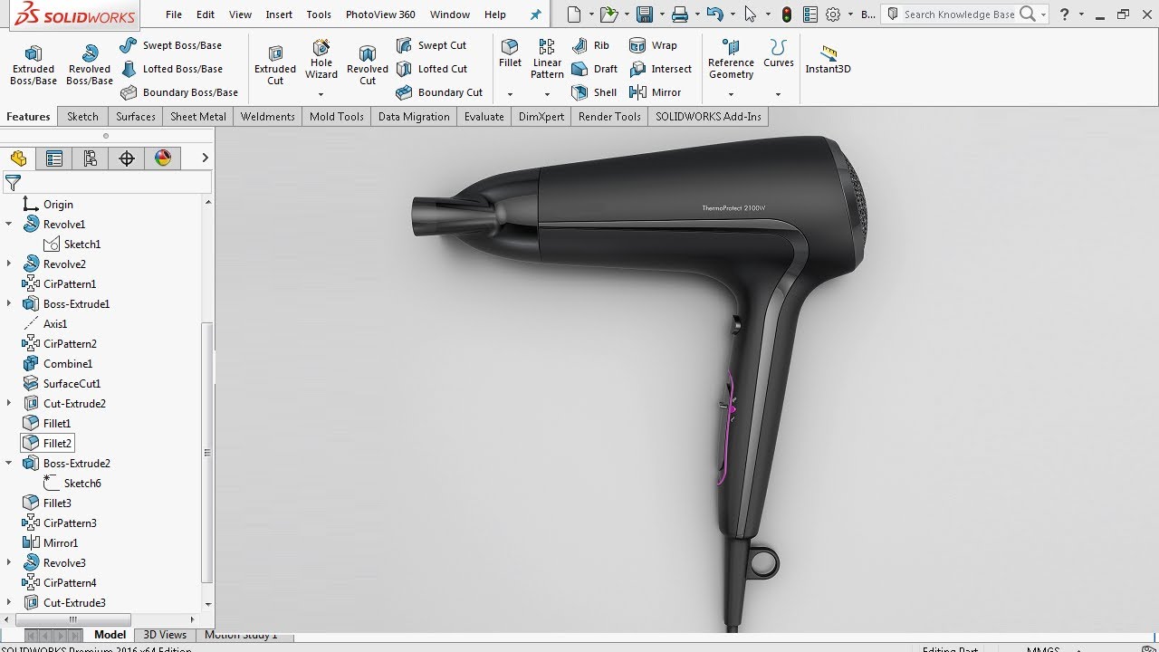Select the Extruded Cut tool

pyautogui.click(x=275, y=65)
